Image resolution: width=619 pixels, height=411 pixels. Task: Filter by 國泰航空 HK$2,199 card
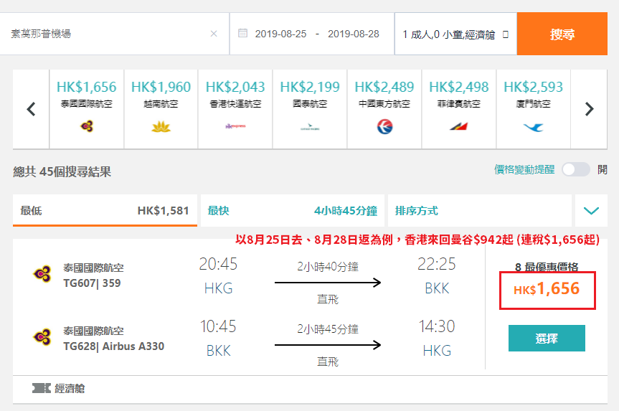point(310,109)
